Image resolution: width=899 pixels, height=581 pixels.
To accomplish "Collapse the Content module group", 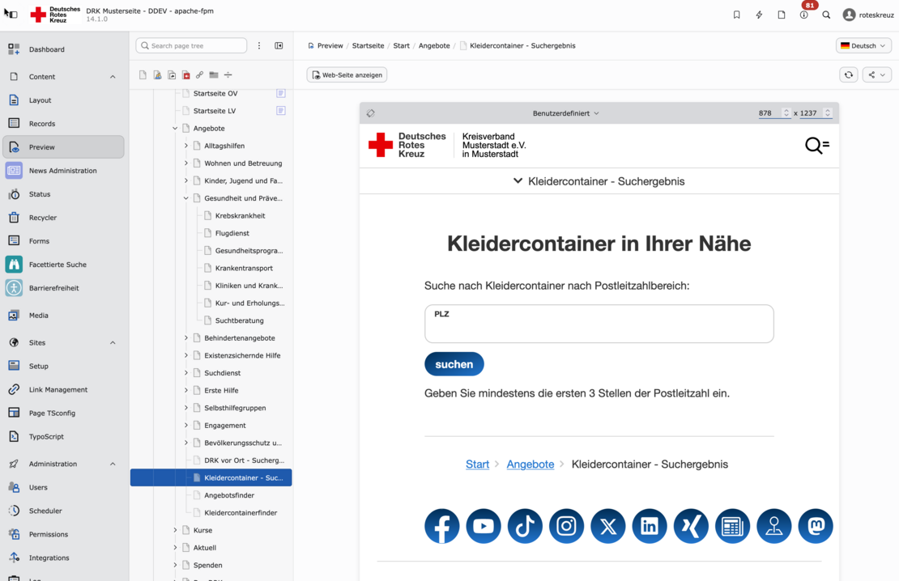I will (x=113, y=77).
